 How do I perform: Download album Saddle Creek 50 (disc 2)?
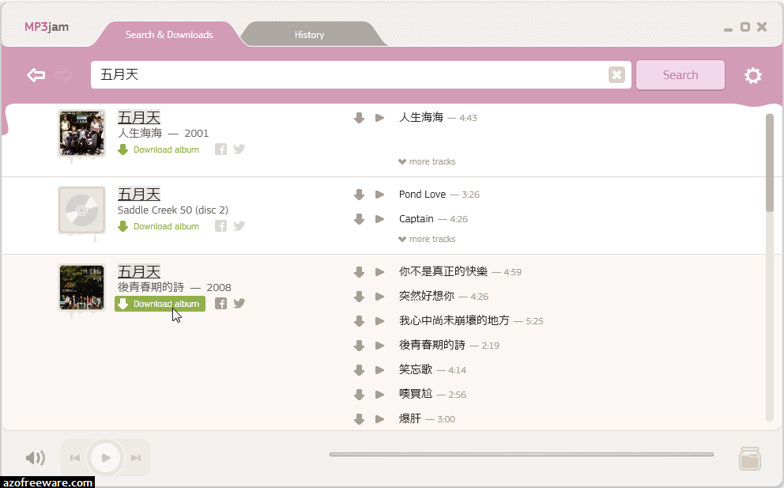[x=159, y=226]
